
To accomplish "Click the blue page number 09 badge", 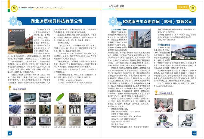I will coord(194,133).
